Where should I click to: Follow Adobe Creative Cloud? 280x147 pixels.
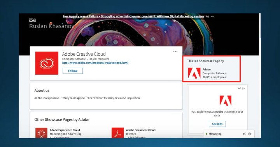[x=73, y=71]
